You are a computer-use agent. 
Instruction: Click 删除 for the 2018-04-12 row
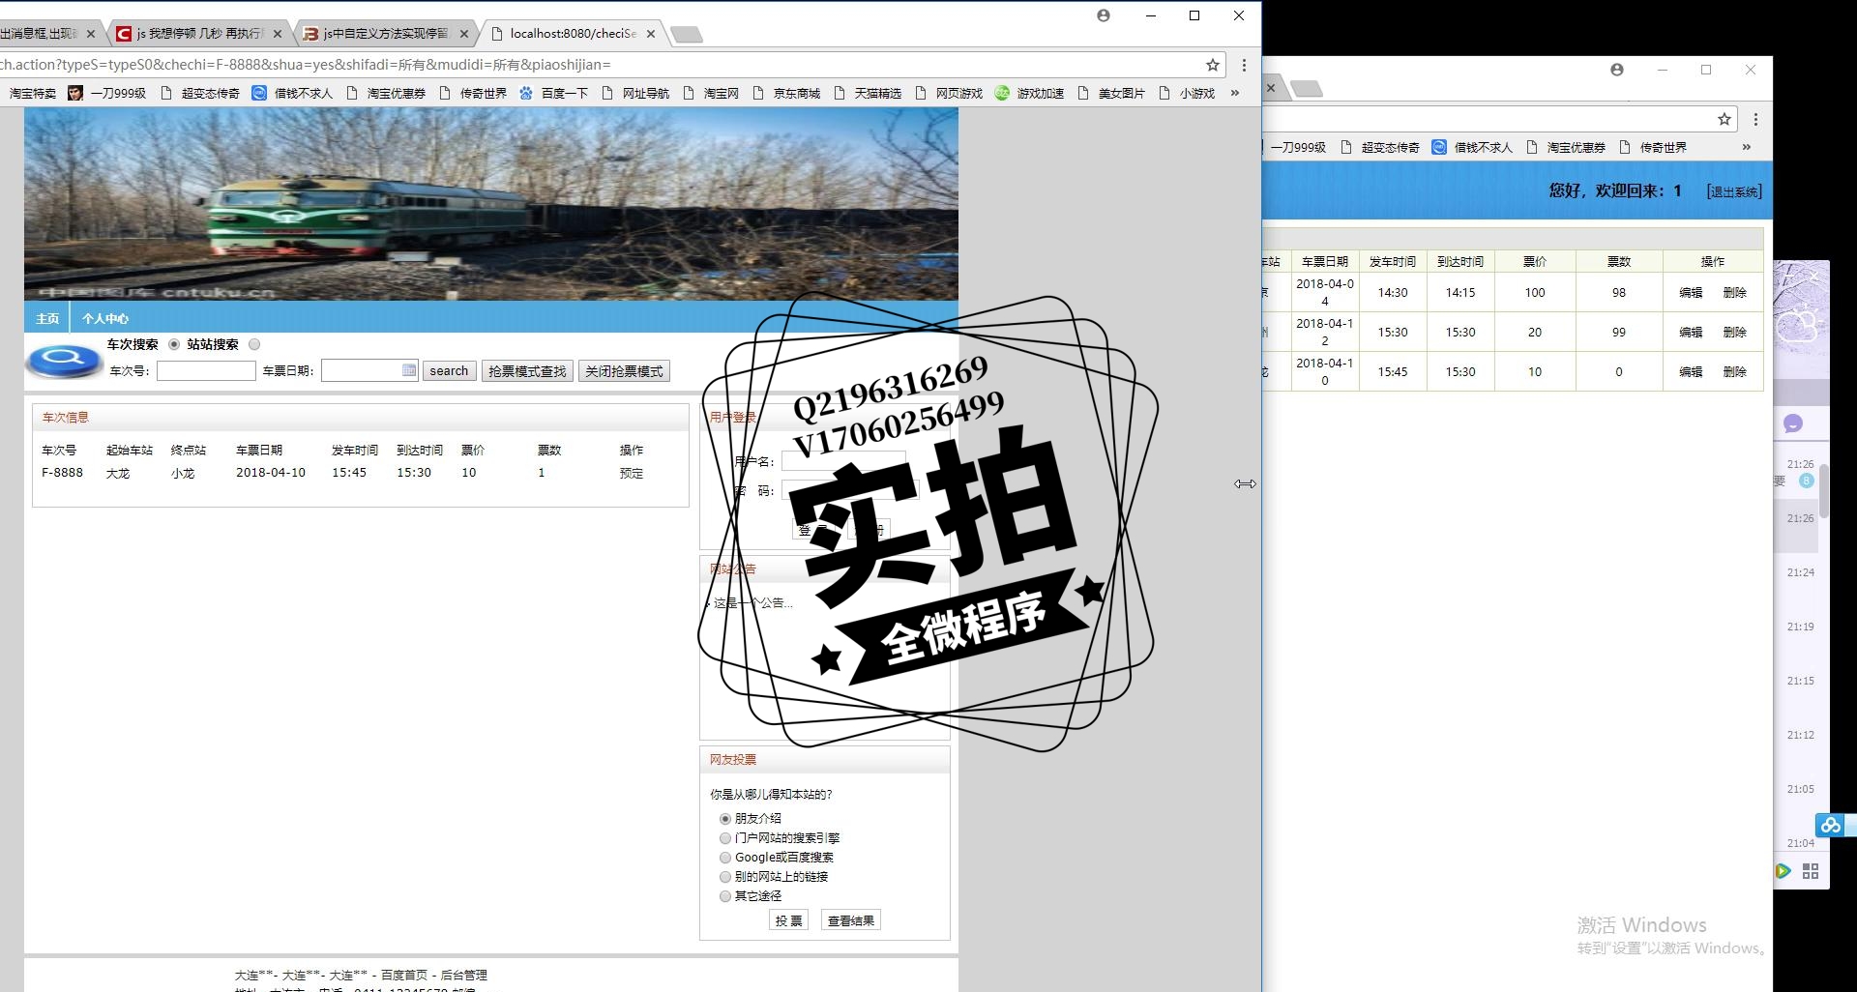coord(1735,333)
